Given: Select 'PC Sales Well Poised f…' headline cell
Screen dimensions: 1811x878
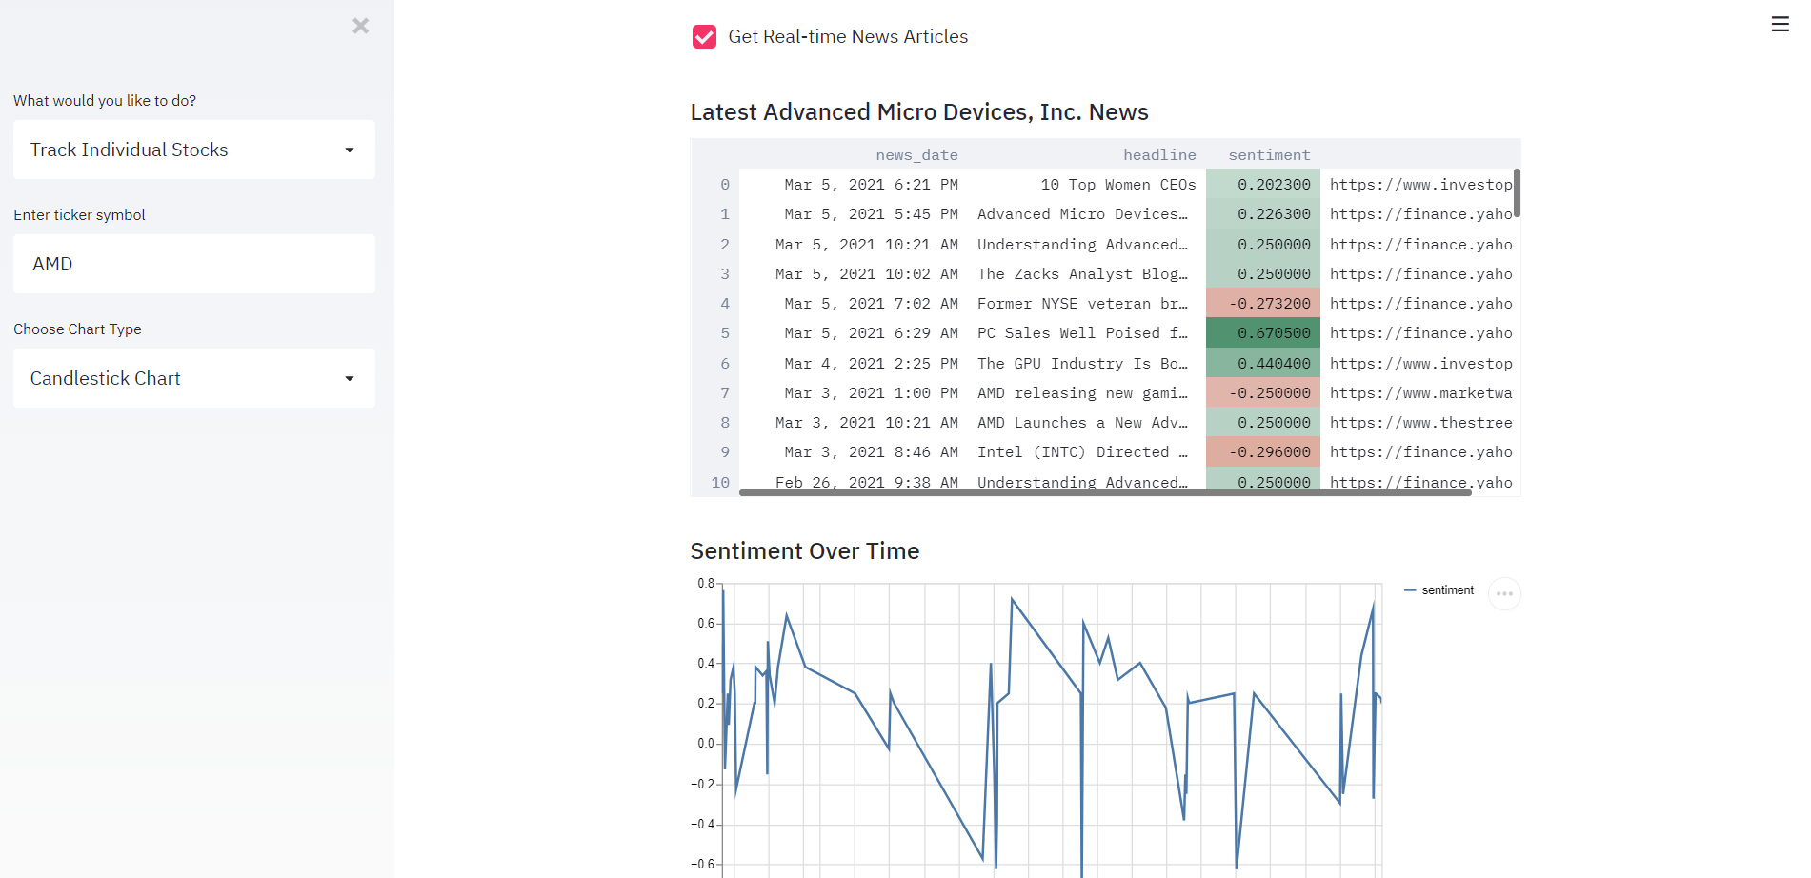Looking at the screenshot, I should pyautogui.click(x=1087, y=333).
